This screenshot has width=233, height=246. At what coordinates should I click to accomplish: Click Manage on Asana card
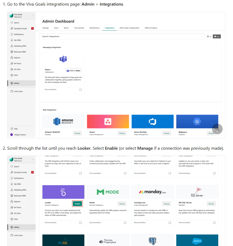[x=122, y=133]
